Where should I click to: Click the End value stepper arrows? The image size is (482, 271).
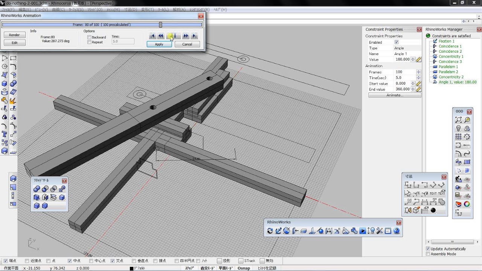coord(413,89)
